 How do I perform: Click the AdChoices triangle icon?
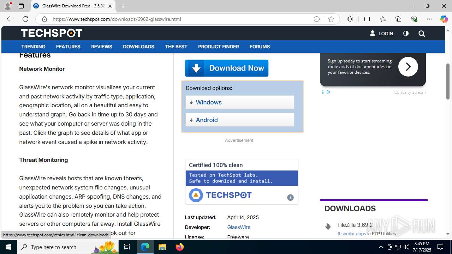(x=328, y=92)
